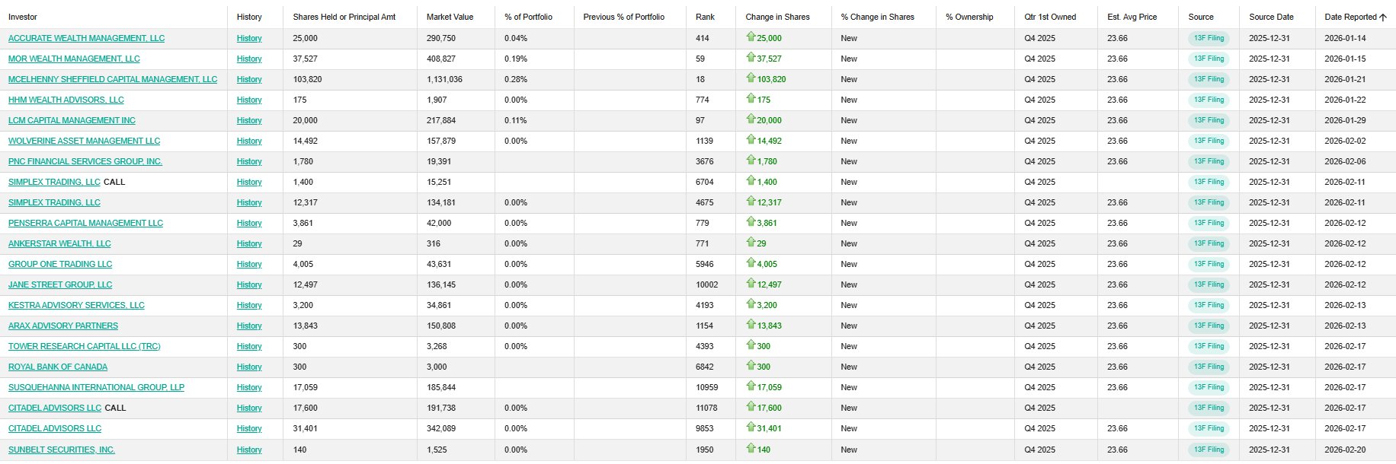Open MOR Wealth Management, LLC investor page
Image resolution: width=1396 pixels, height=464 pixels.
click(74, 59)
